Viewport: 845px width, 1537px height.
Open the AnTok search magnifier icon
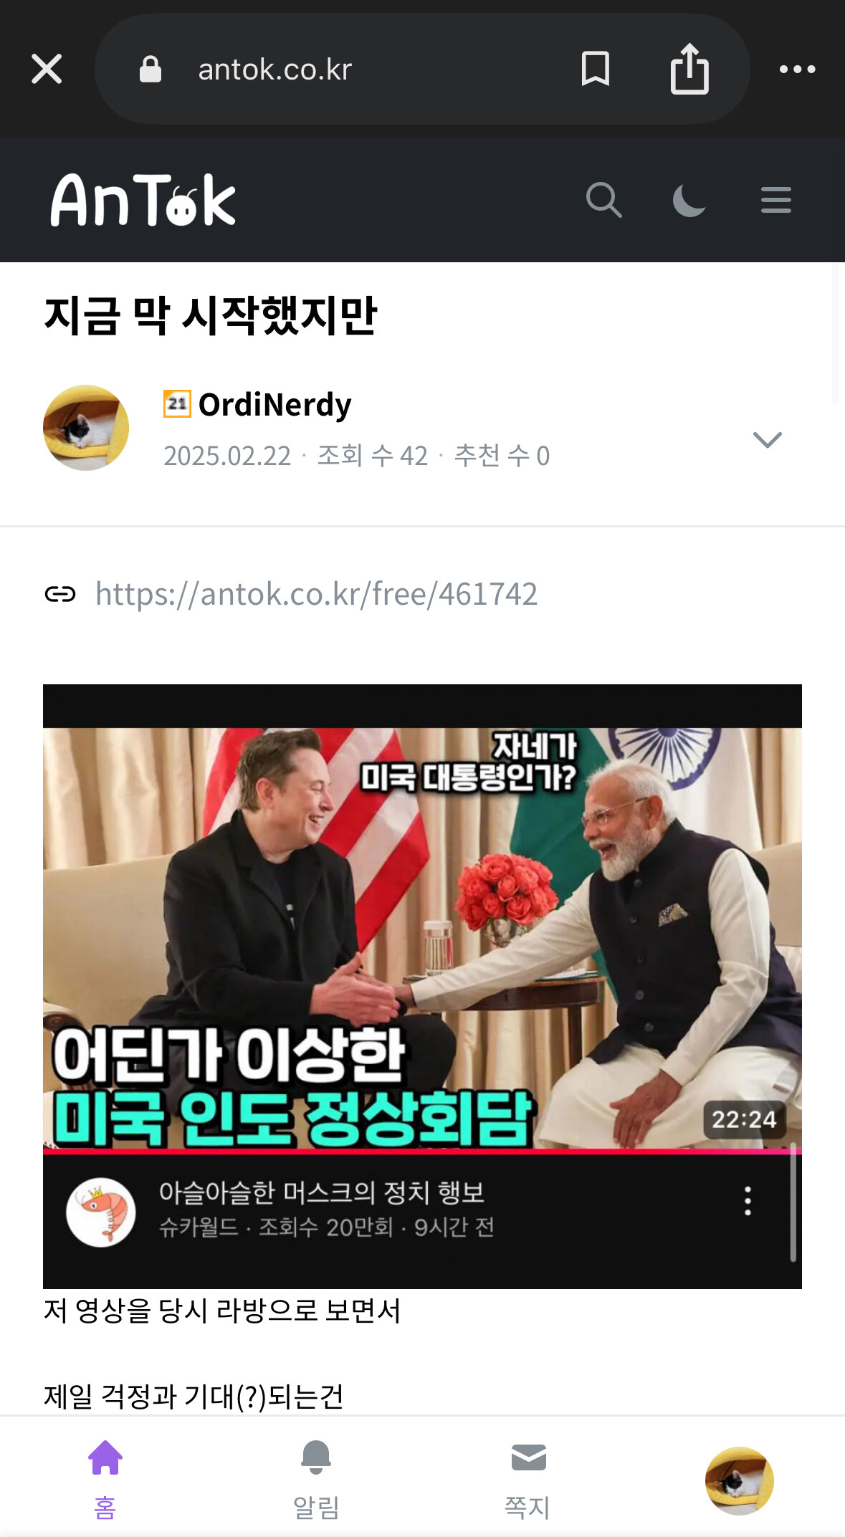(x=603, y=200)
